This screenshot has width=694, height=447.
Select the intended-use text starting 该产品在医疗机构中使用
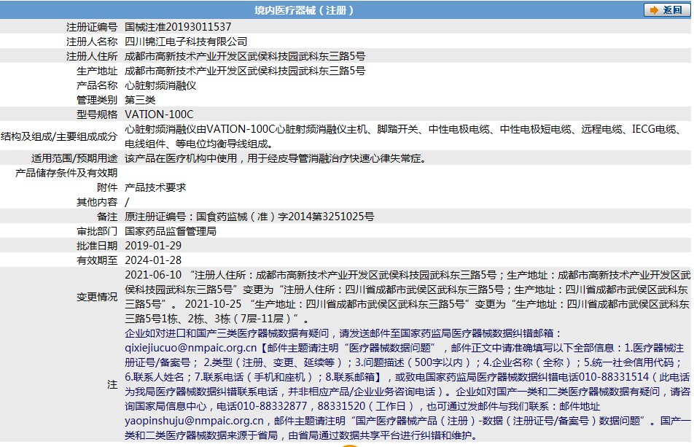(x=276, y=158)
